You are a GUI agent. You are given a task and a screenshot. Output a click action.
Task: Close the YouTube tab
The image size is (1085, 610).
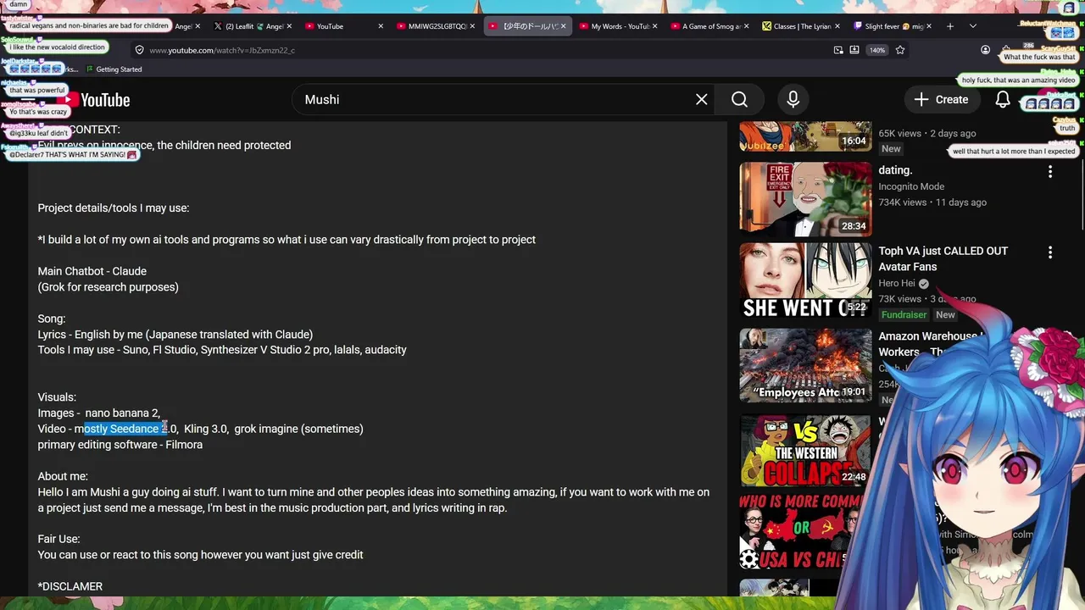pyautogui.click(x=381, y=26)
